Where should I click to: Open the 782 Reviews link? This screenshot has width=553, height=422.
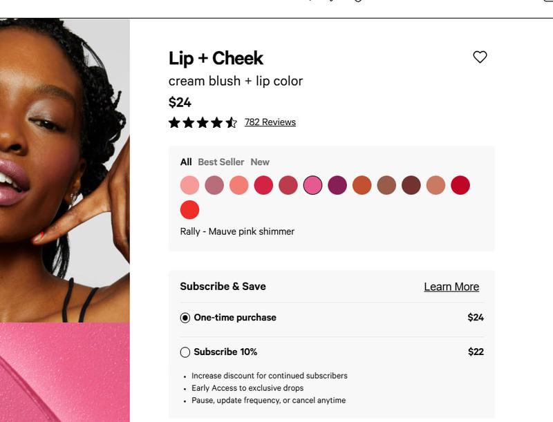tap(270, 122)
